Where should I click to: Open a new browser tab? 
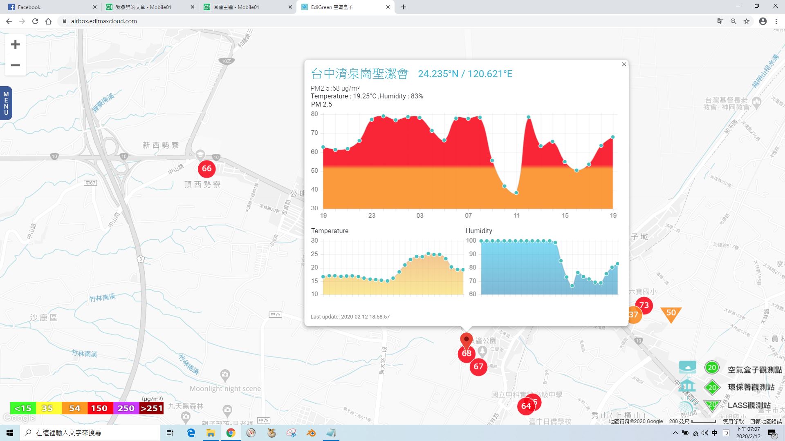tap(404, 7)
